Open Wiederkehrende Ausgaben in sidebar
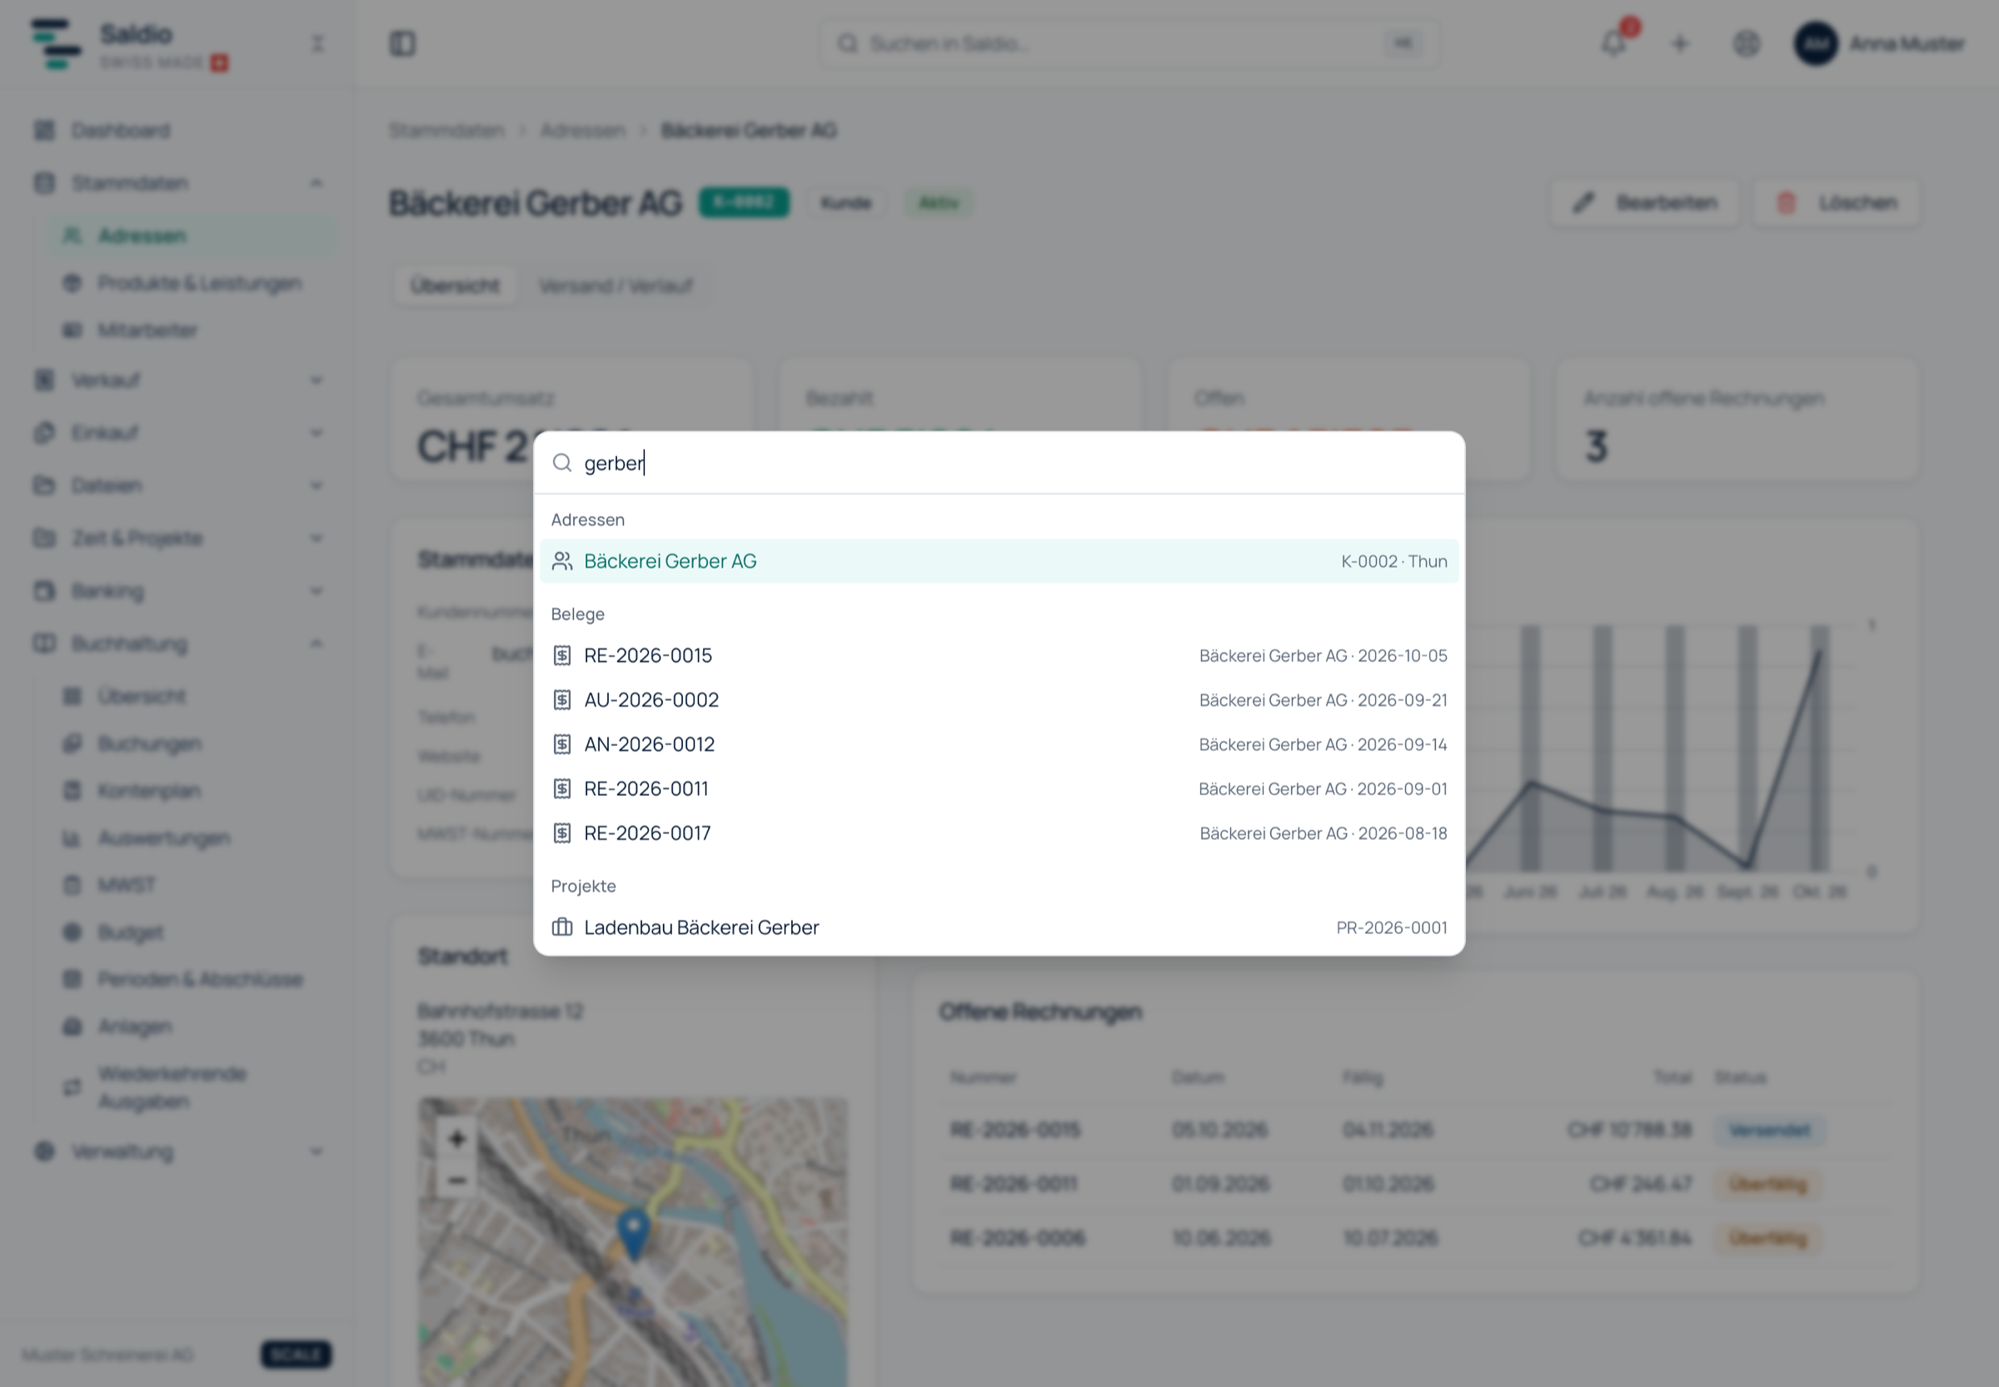The width and height of the screenshot is (1999, 1387). click(192, 1087)
